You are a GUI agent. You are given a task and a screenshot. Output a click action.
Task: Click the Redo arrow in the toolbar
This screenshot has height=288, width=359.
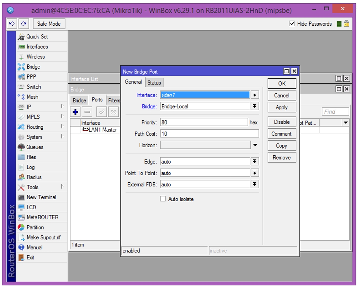coord(24,24)
